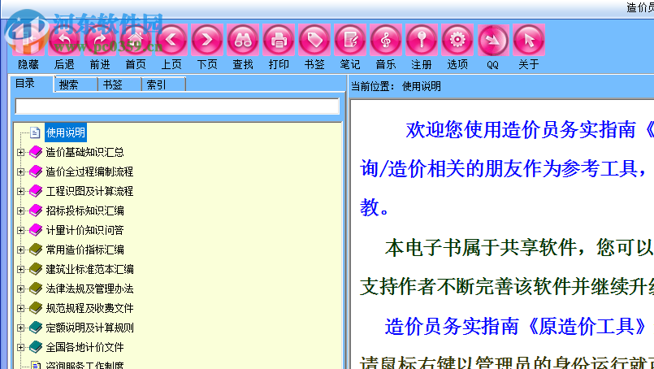The width and height of the screenshot is (654, 369).
Task: Click the filter input above the tree
Action: pyautogui.click(x=177, y=106)
